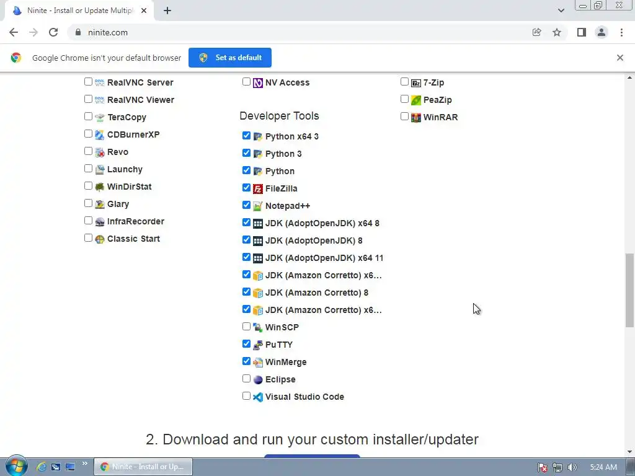Viewport: 635px width, 476px height.
Task: Uncheck the FileZilla checkbox
Action: 246,187
